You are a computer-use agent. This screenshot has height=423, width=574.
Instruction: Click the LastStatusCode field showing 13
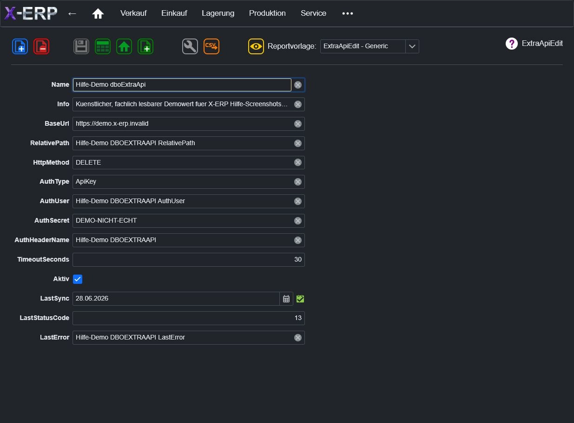pyautogui.click(x=189, y=318)
